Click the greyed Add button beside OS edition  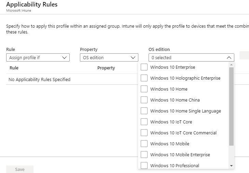pyautogui.click(x=244, y=55)
